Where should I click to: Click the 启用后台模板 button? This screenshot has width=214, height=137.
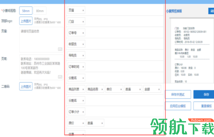point(178,106)
